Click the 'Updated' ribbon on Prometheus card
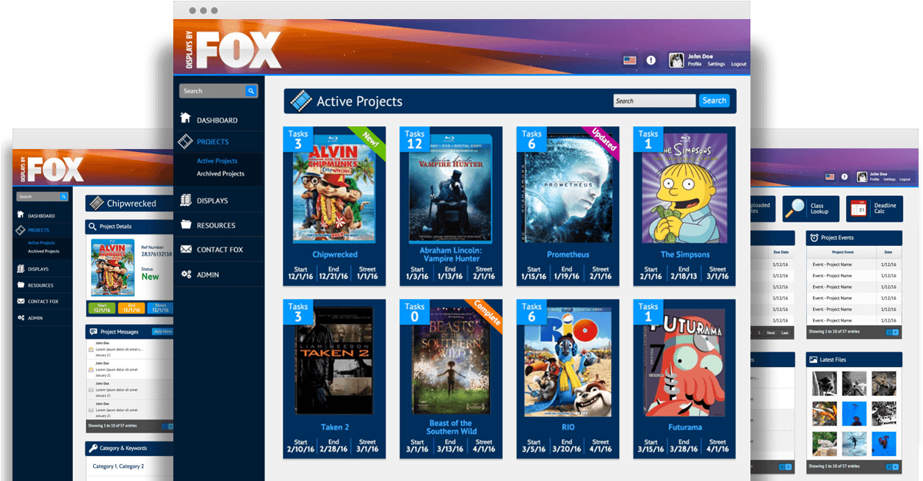This screenshot has width=923, height=481. (x=603, y=140)
